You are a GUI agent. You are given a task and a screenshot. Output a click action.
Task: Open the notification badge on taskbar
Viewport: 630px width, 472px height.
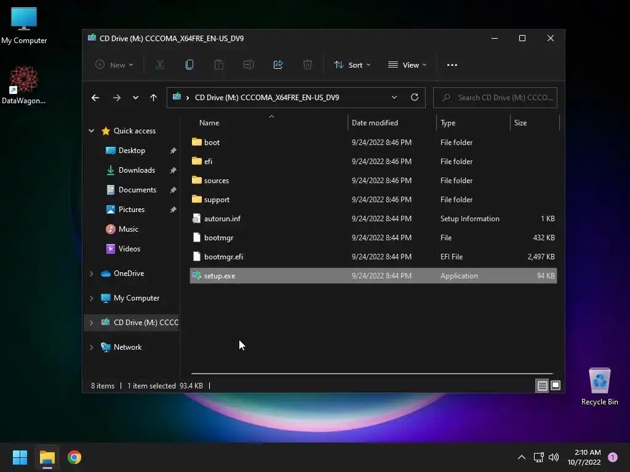pos(613,457)
